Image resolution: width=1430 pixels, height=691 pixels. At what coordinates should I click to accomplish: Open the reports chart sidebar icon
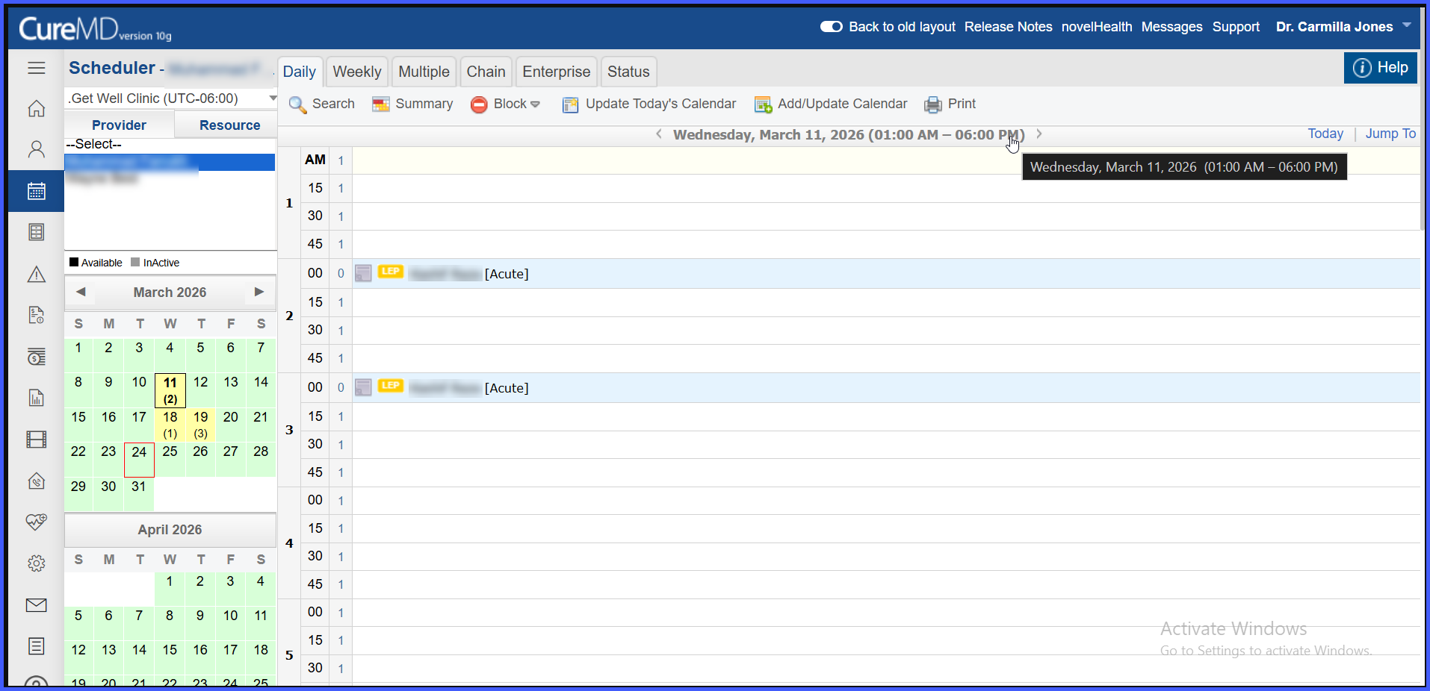(36, 398)
